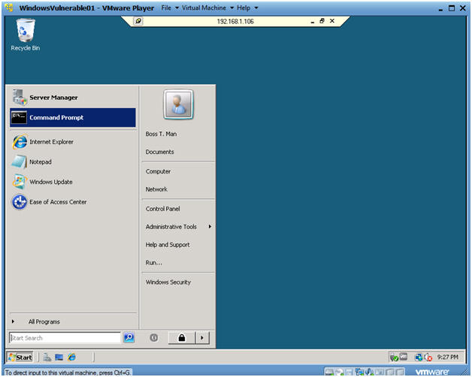472x377 pixels.
Task: Click VMware hard disk status icon
Action: tap(329, 372)
